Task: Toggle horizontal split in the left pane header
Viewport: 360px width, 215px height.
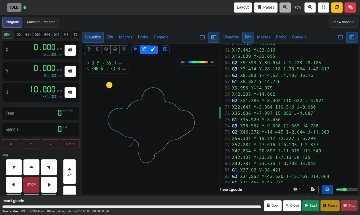Action: [x=202, y=37]
